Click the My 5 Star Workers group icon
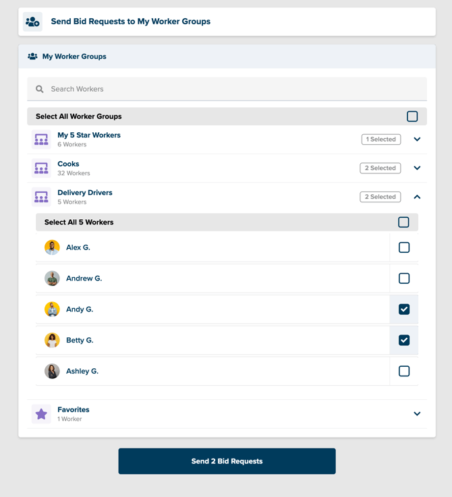 coord(41,140)
